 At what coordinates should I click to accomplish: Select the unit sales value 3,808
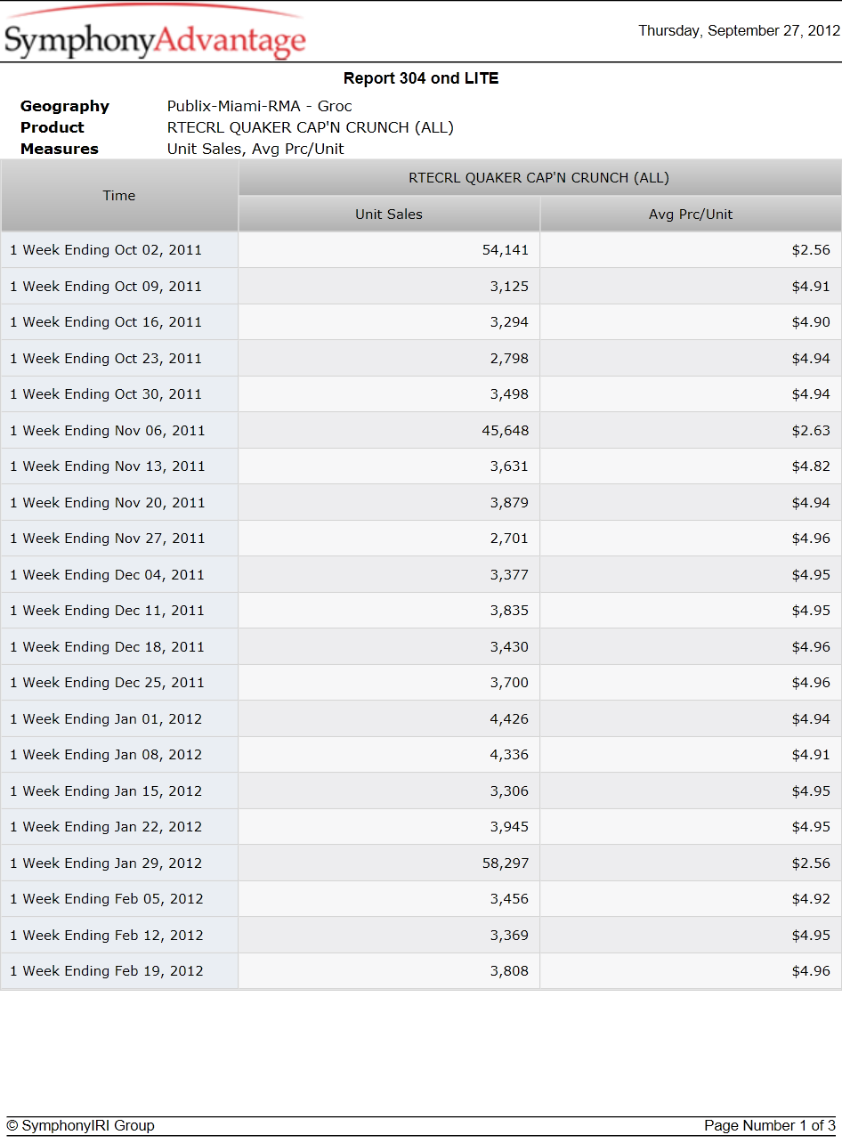tap(509, 971)
